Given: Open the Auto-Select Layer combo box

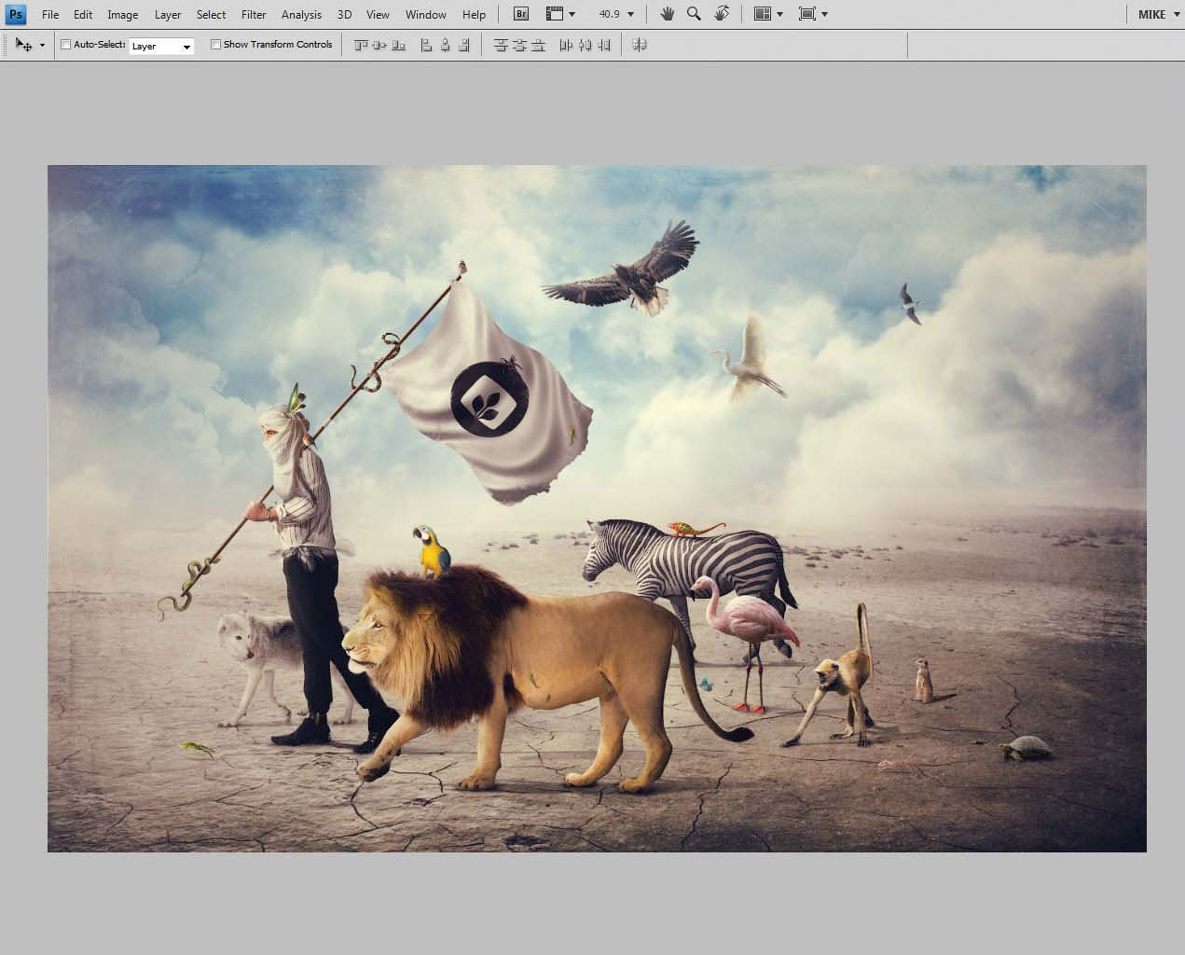Looking at the screenshot, I should coord(161,46).
